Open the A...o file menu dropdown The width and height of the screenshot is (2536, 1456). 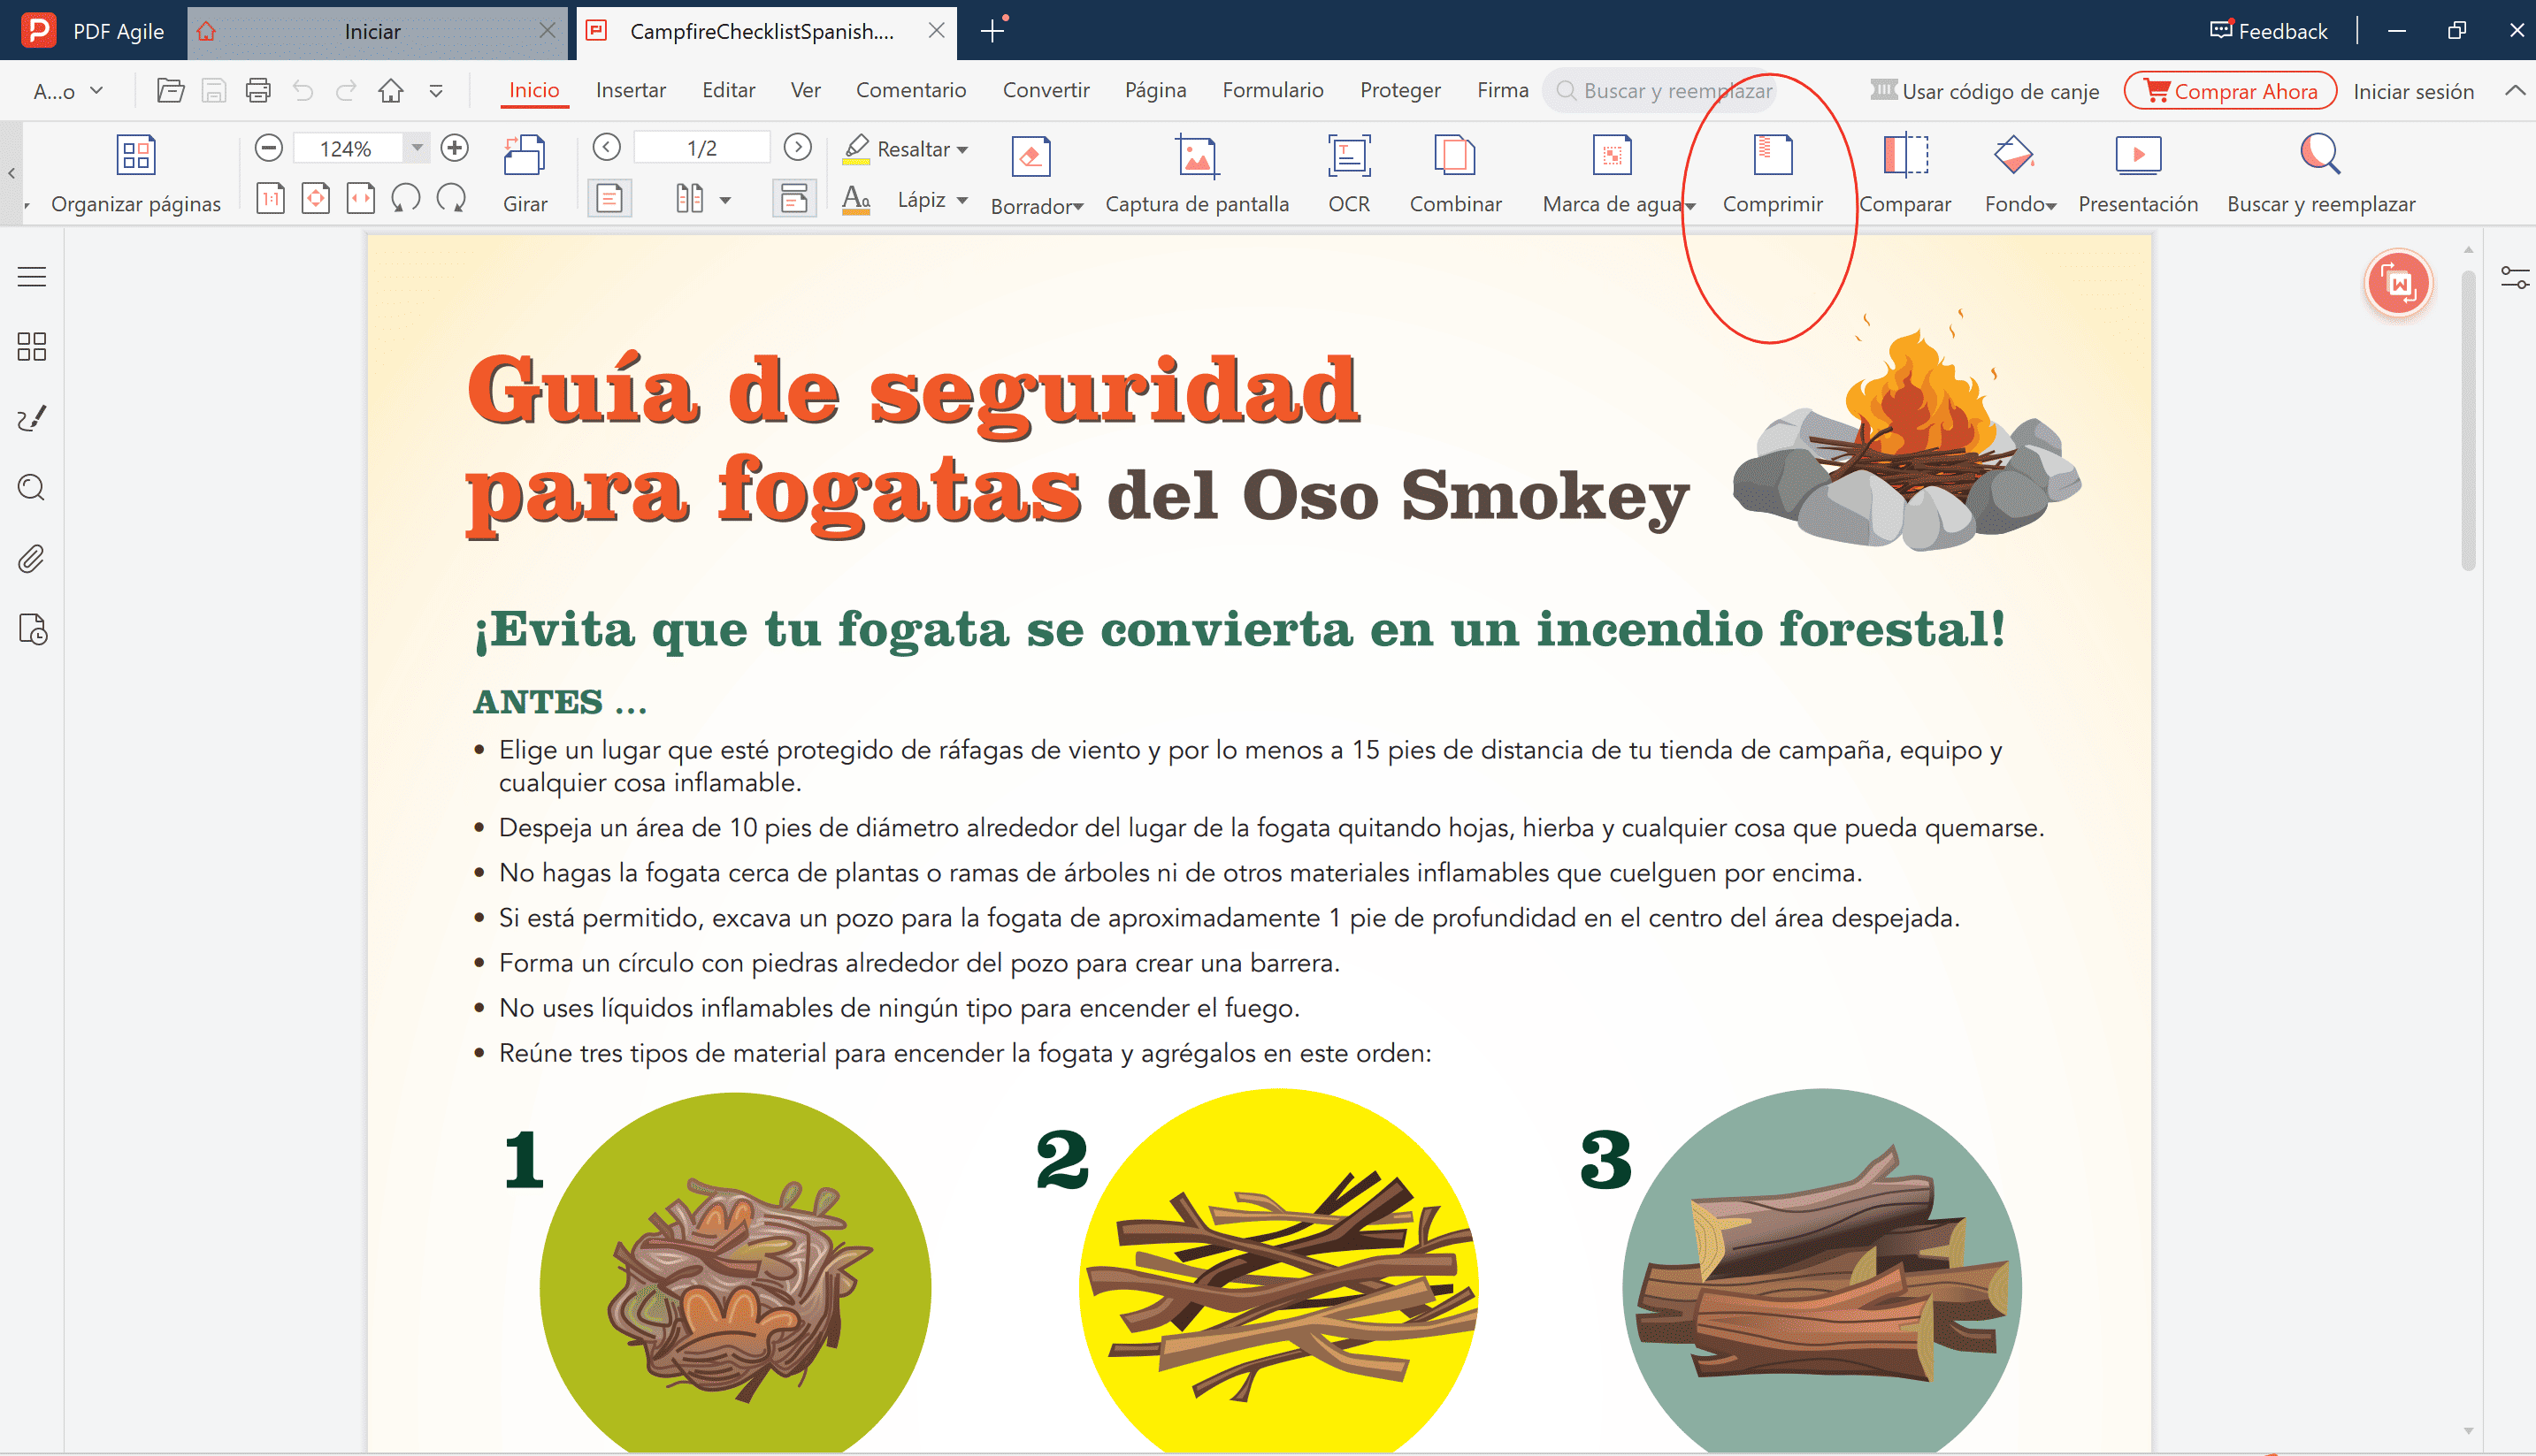tap(68, 91)
